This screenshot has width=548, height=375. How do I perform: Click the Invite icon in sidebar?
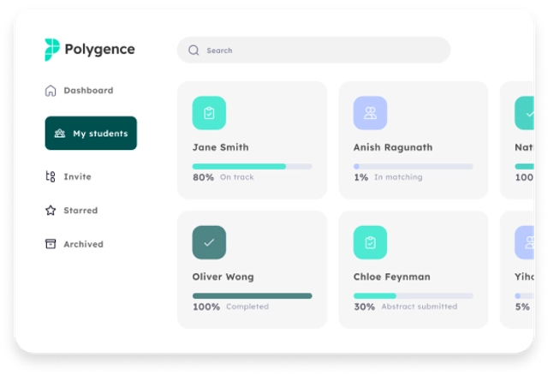pos(51,177)
